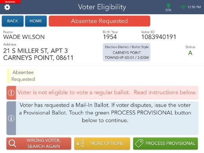Tap the battery charging plug icon
This screenshot has width=204, height=153.
click(x=168, y=5)
